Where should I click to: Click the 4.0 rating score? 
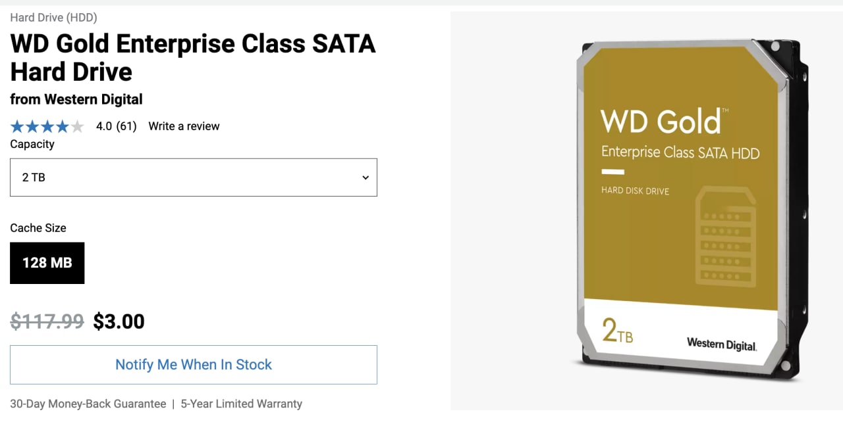pyautogui.click(x=104, y=126)
